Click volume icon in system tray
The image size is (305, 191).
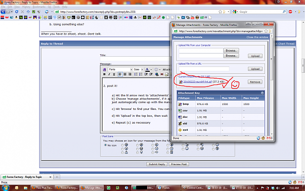click(278, 188)
